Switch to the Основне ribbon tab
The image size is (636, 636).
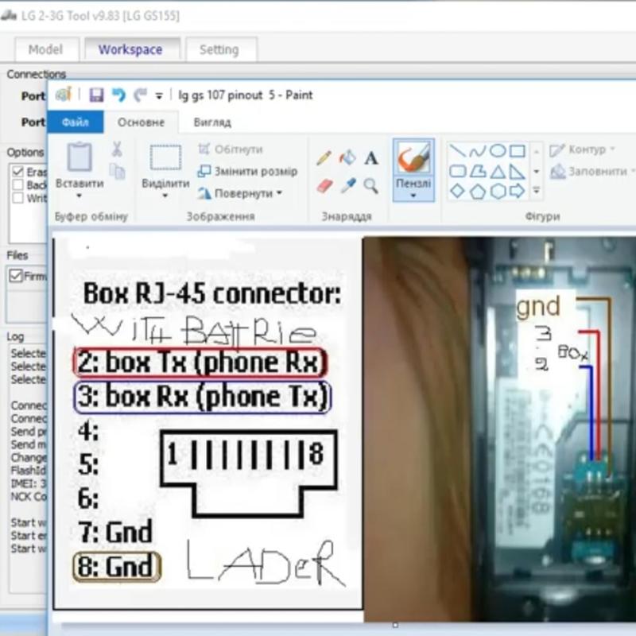(141, 122)
